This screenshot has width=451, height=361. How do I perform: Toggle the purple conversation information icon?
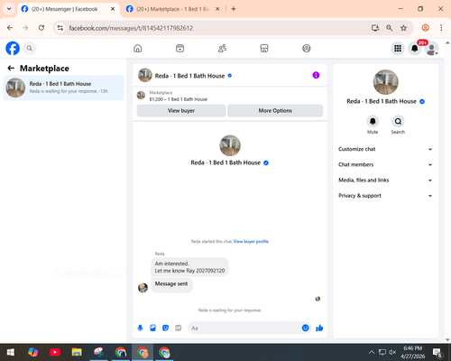click(316, 75)
